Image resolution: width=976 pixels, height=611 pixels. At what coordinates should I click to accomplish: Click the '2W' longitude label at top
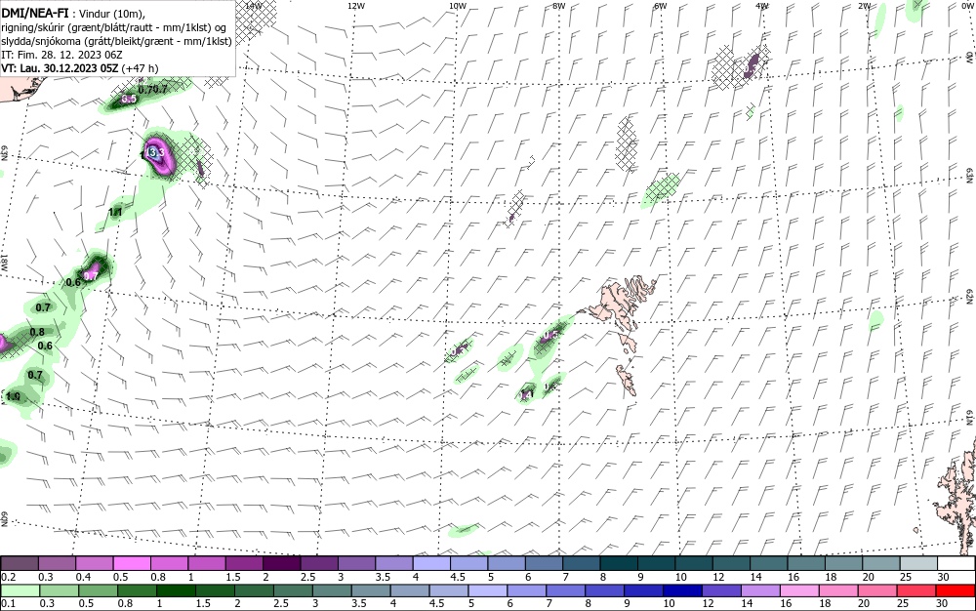pyautogui.click(x=864, y=6)
